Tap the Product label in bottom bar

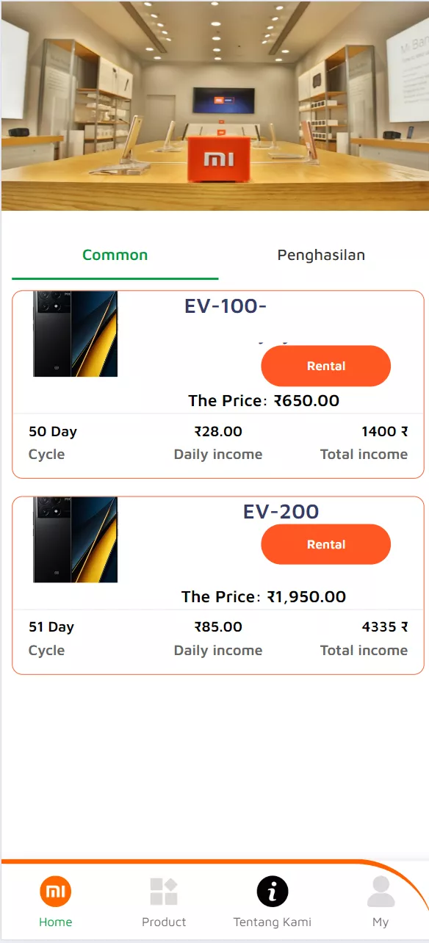click(164, 922)
